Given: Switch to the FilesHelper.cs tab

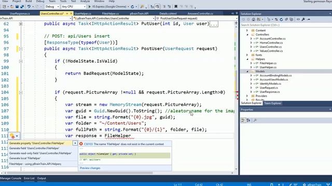Looking at the screenshot, I should tap(110, 13).
